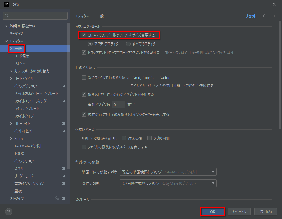Click the search magnifier icon in the settings search box

[x=7, y=16]
